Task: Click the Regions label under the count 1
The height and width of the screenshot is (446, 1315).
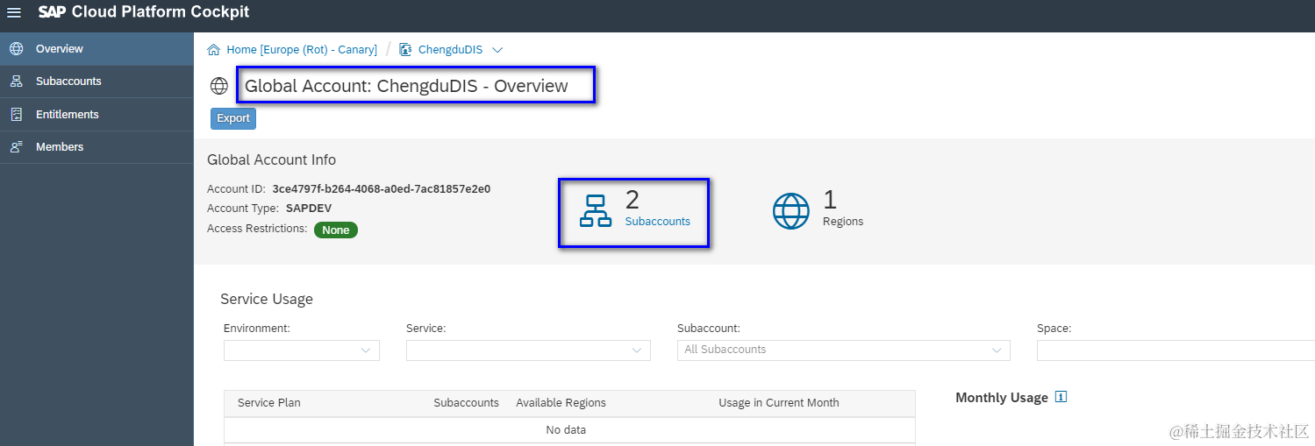Action: pyautogui.click(x=843, y=222)
